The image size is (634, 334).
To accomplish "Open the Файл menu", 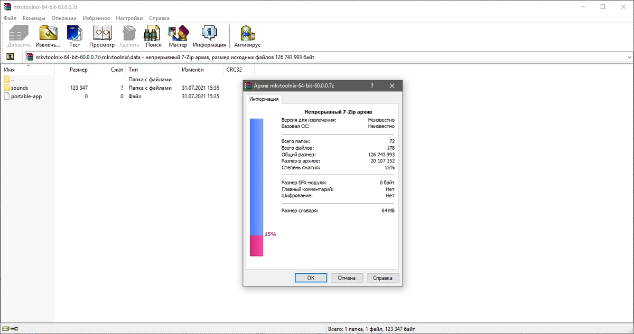I will 10,18.
